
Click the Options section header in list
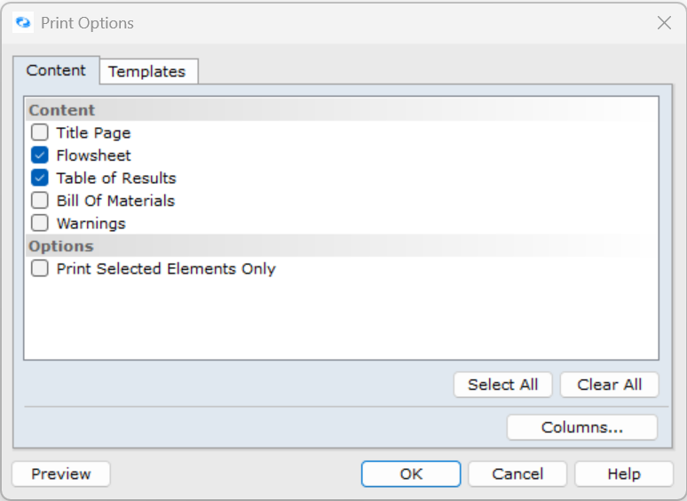(61, 246)
